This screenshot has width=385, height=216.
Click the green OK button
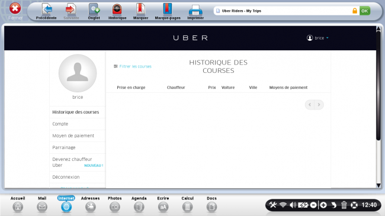pyautogui.click(x=365, y=11)
